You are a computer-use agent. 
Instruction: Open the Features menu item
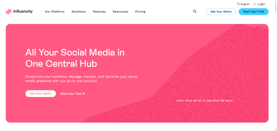pos(99,12)
